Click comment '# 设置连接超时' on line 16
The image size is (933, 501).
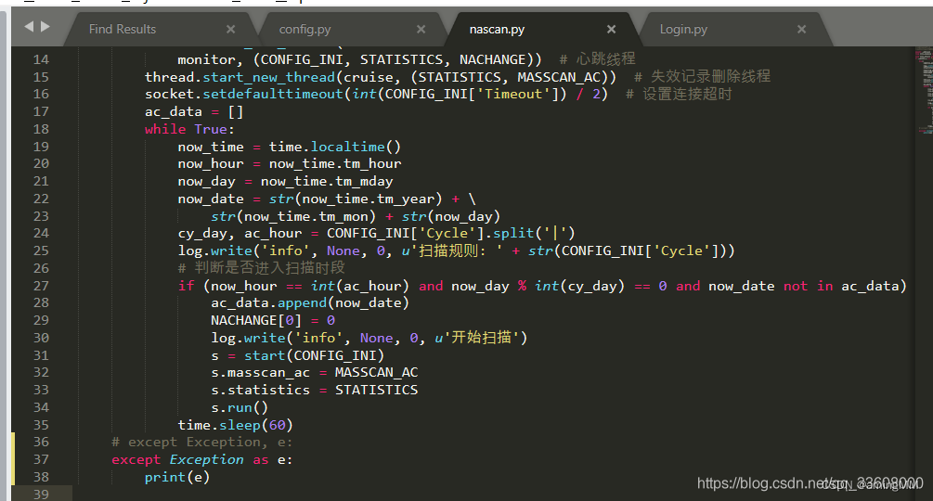[x=679, y=94]
